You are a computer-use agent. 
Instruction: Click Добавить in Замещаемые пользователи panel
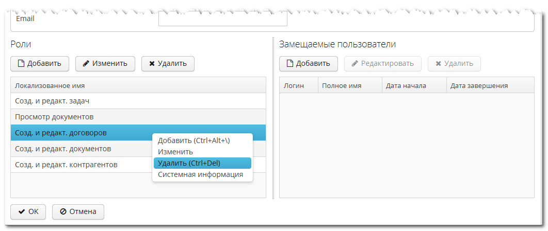tap(308, 63)
